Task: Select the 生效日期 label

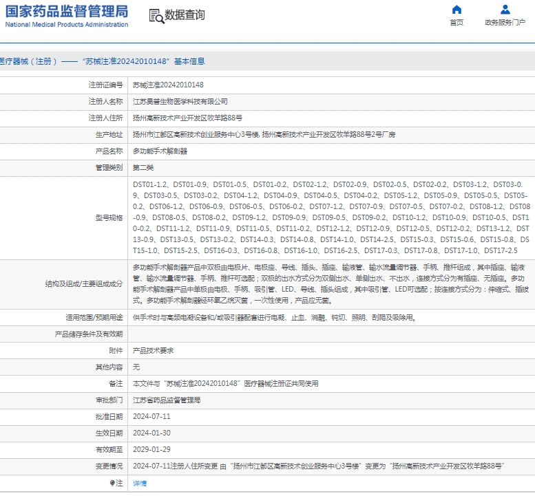Action: click(109, 433)
